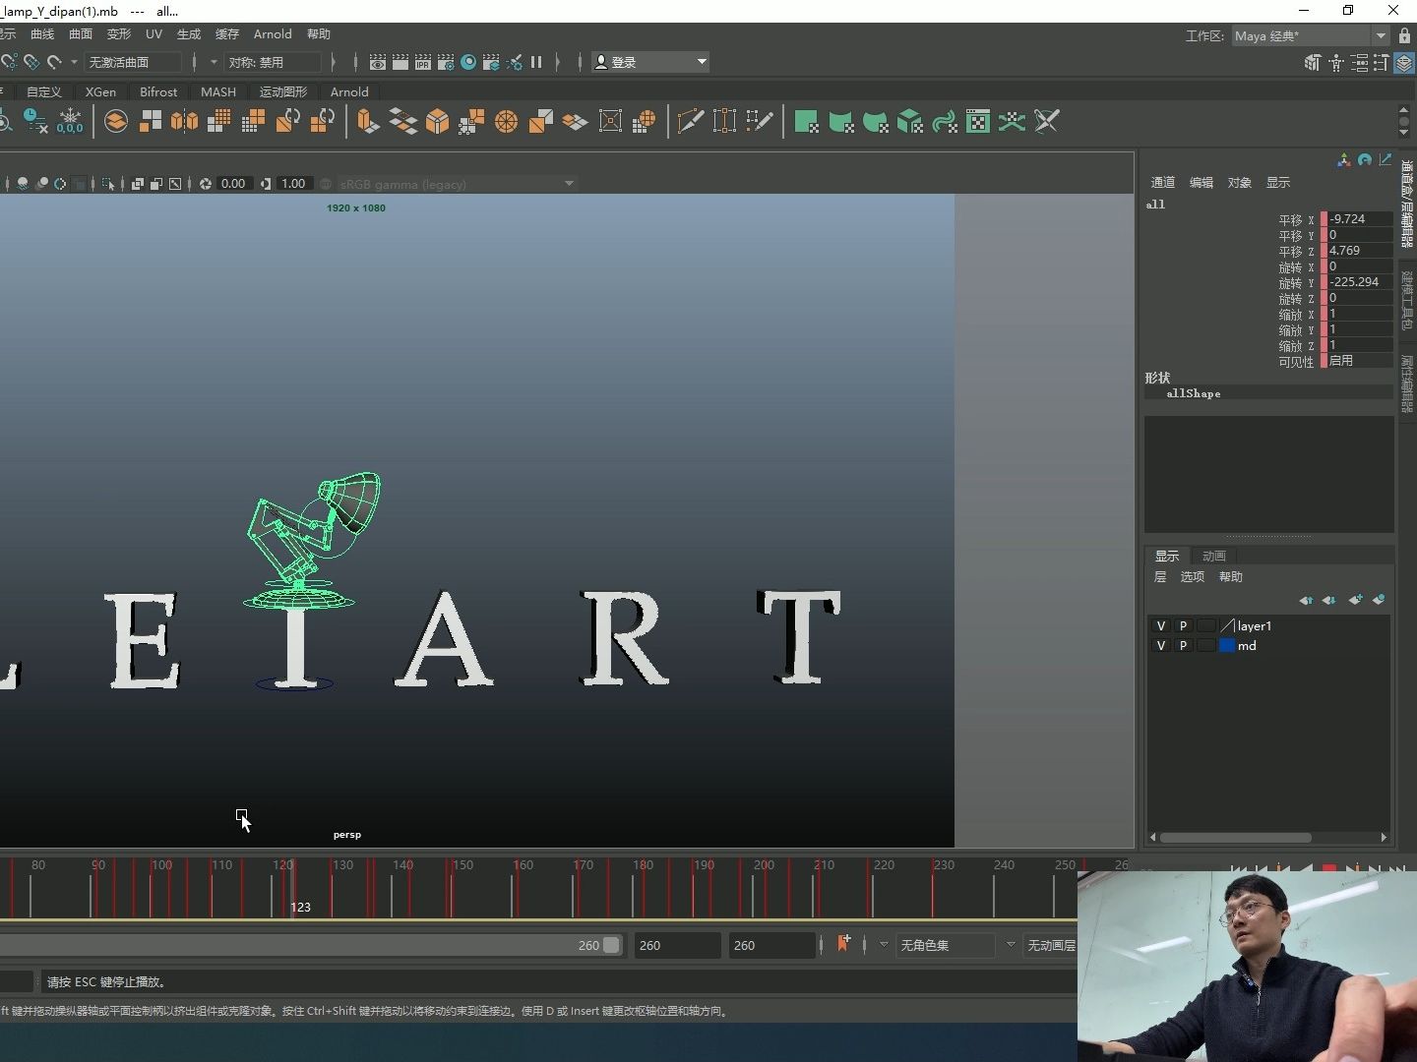Screen dimensions: 1417x1062
Task: Click the mirror geometry shelf icon
Action: (x=184, y=121)
